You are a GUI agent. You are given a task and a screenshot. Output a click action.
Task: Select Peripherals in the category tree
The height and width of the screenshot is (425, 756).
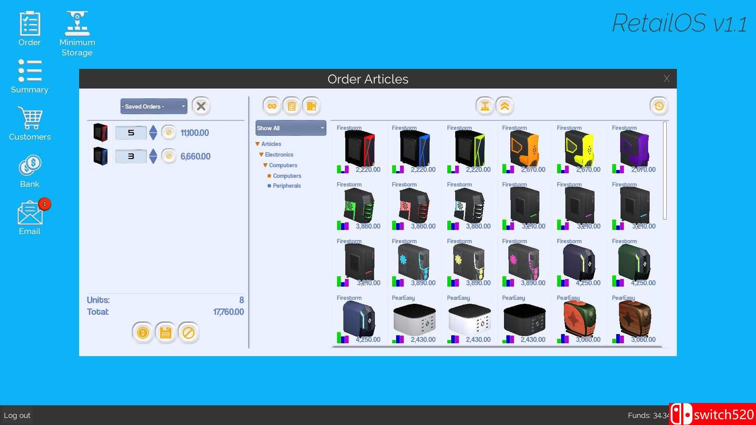click(x=286, y=186)
